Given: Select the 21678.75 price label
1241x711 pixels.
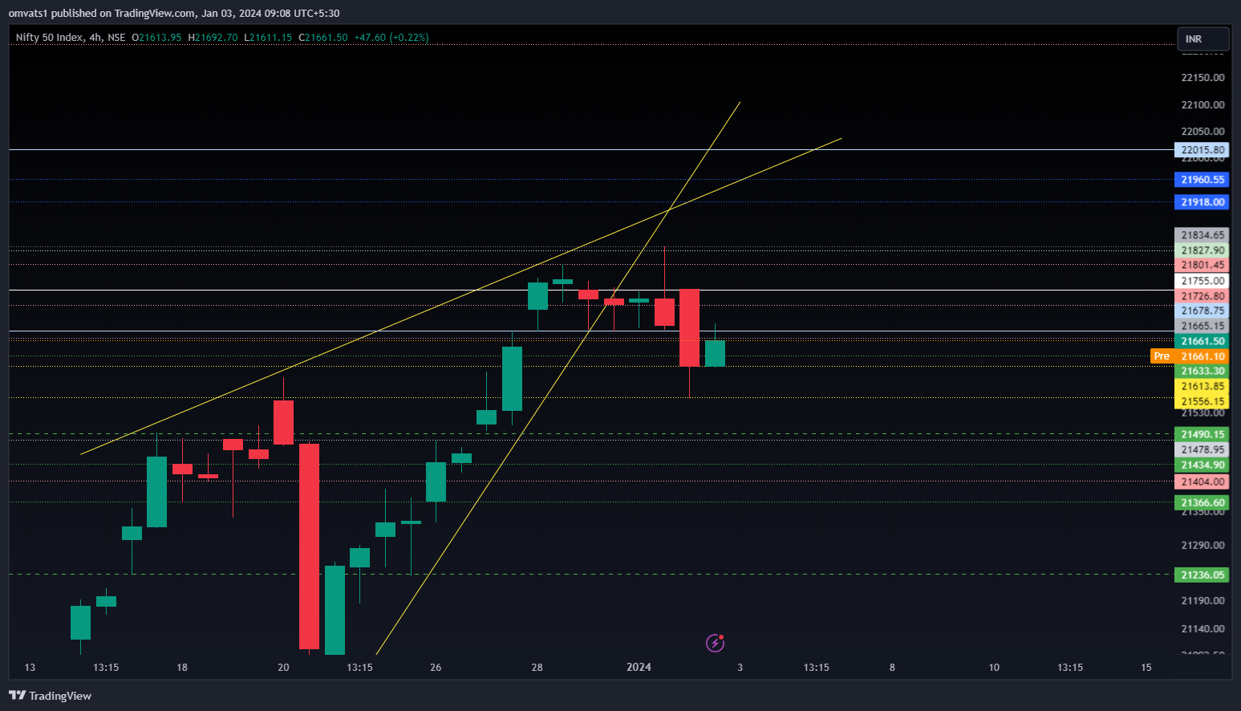Looking at the screenshot, I should (1202, 311).
